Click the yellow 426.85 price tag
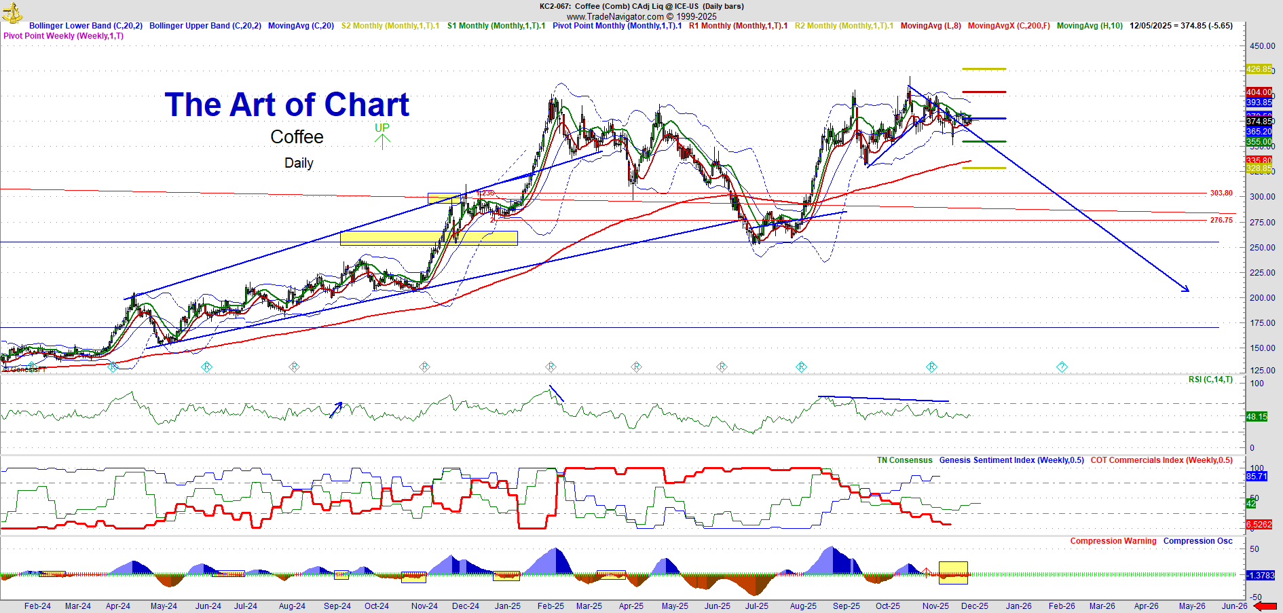Image resolution: width=1283 pixels, height=613 pixels. (x=1259, y=69)
